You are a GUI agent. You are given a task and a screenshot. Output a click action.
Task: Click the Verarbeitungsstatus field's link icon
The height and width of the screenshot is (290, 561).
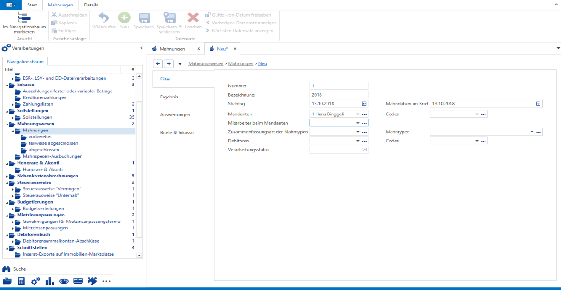[x=365, y=150]
